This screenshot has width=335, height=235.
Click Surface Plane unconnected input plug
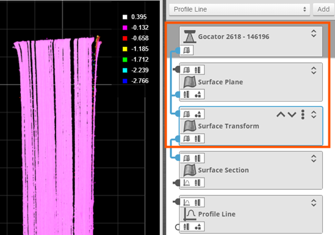click(x=176, y=70)
